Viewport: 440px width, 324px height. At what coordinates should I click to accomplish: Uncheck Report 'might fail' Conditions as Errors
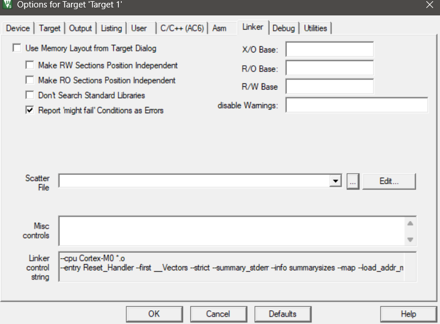[30, 110]
